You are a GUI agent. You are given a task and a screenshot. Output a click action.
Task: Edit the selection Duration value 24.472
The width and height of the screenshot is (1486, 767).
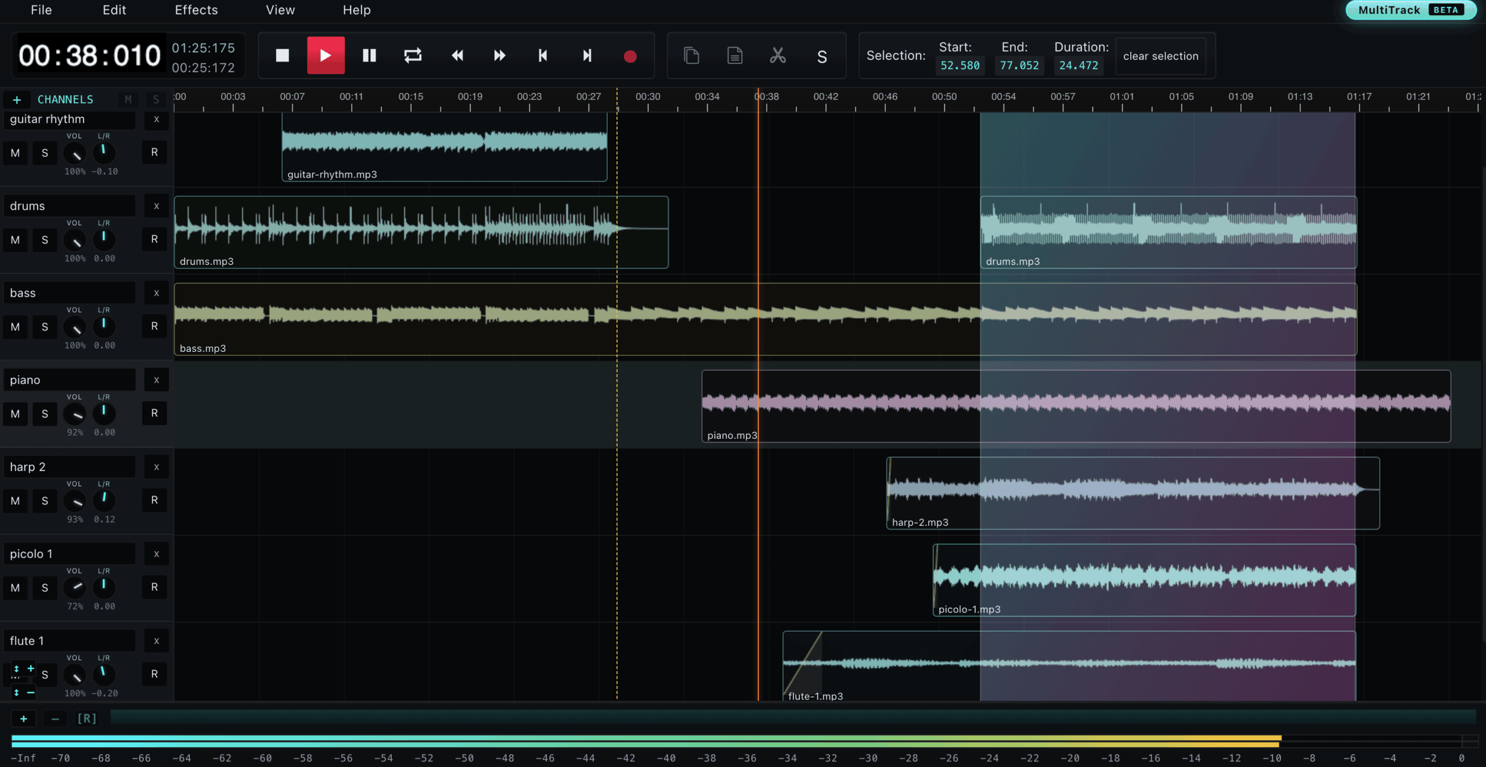[x=1079, y=66]
